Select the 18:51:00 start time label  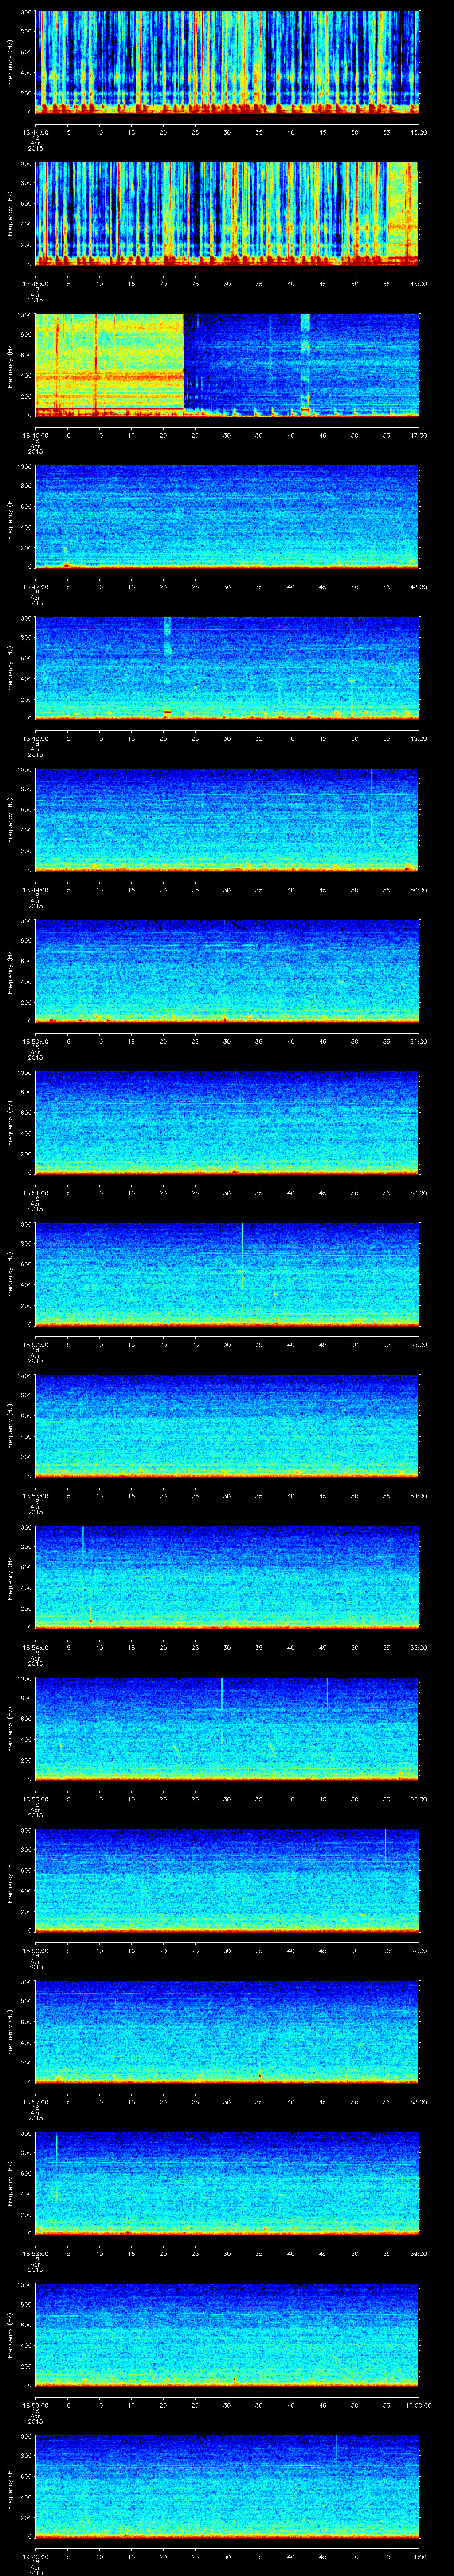tap(36, 1193)
